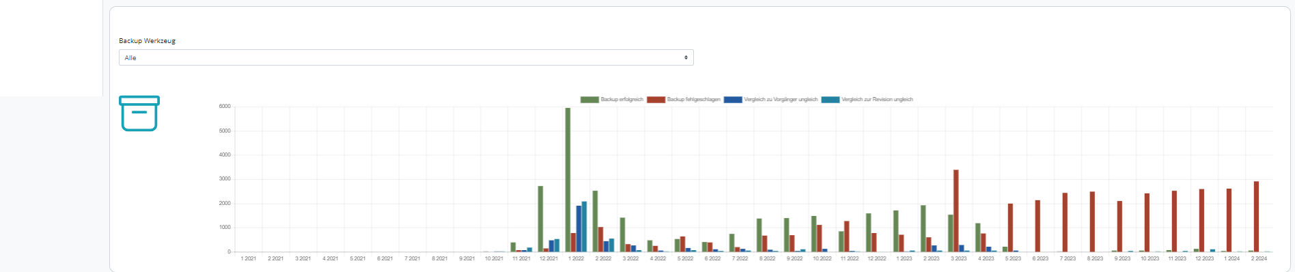Click the 5 2022 axis label
The width and height of the screenshot is (1295, 272).
click(x=685, y=258)
